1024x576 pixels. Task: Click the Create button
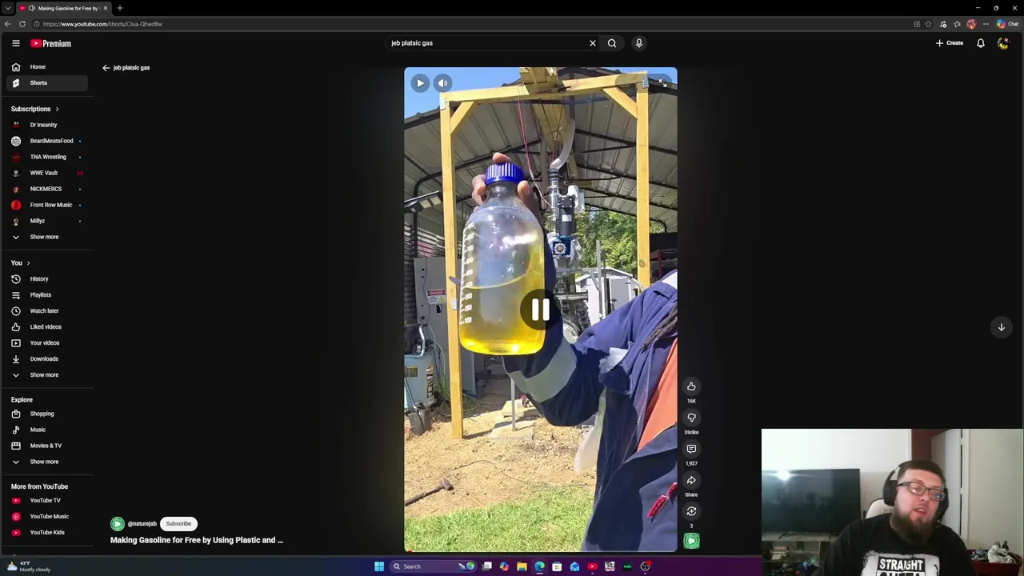pos(950,43)
